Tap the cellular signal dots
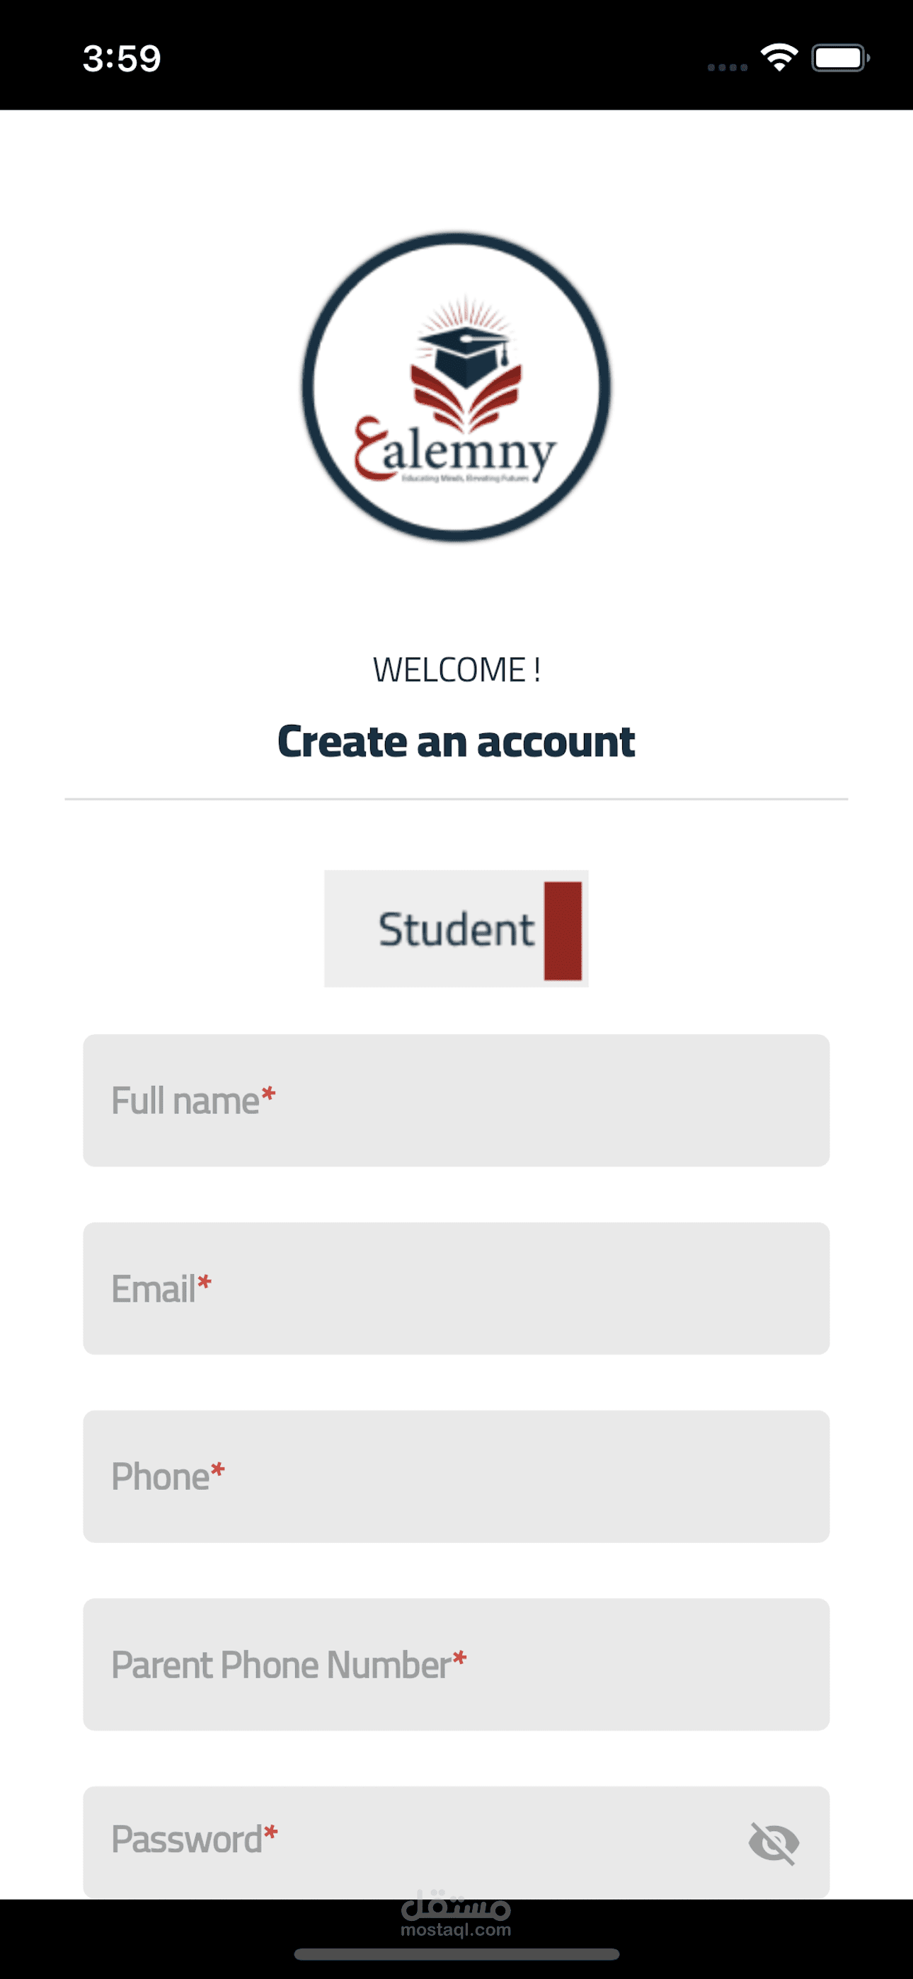The width and height of the screenshot is (913, 1979). [x=727, y=68]
